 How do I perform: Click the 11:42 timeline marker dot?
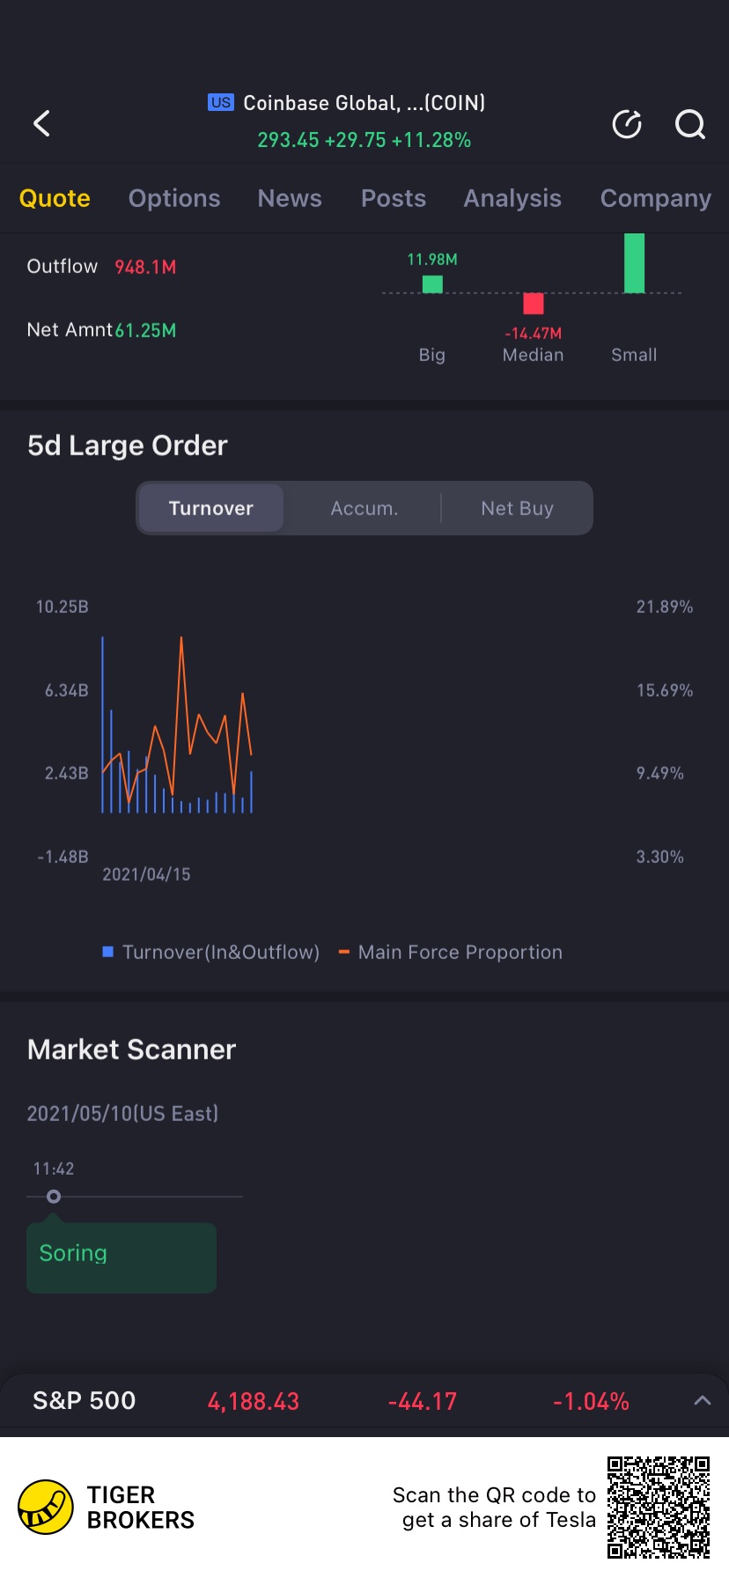54,1197
